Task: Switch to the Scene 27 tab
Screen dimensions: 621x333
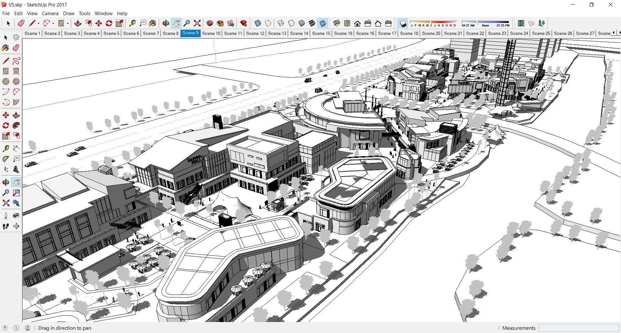Action: (x=585, y=33)
